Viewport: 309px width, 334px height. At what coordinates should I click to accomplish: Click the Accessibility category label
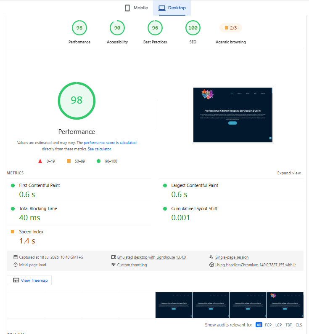[117, 42]
